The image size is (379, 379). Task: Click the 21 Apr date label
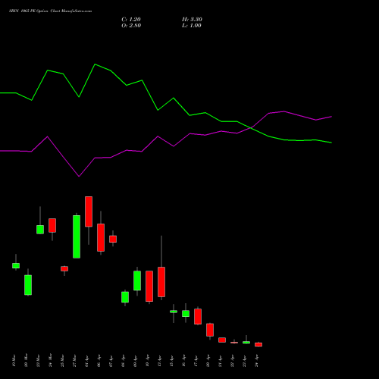(x=220, y=361)
